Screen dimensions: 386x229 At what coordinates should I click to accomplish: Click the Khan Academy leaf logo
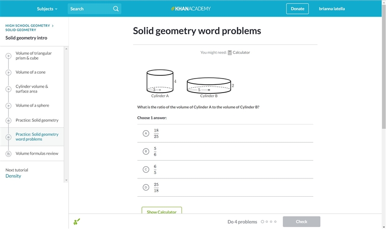tap(173, 9)
